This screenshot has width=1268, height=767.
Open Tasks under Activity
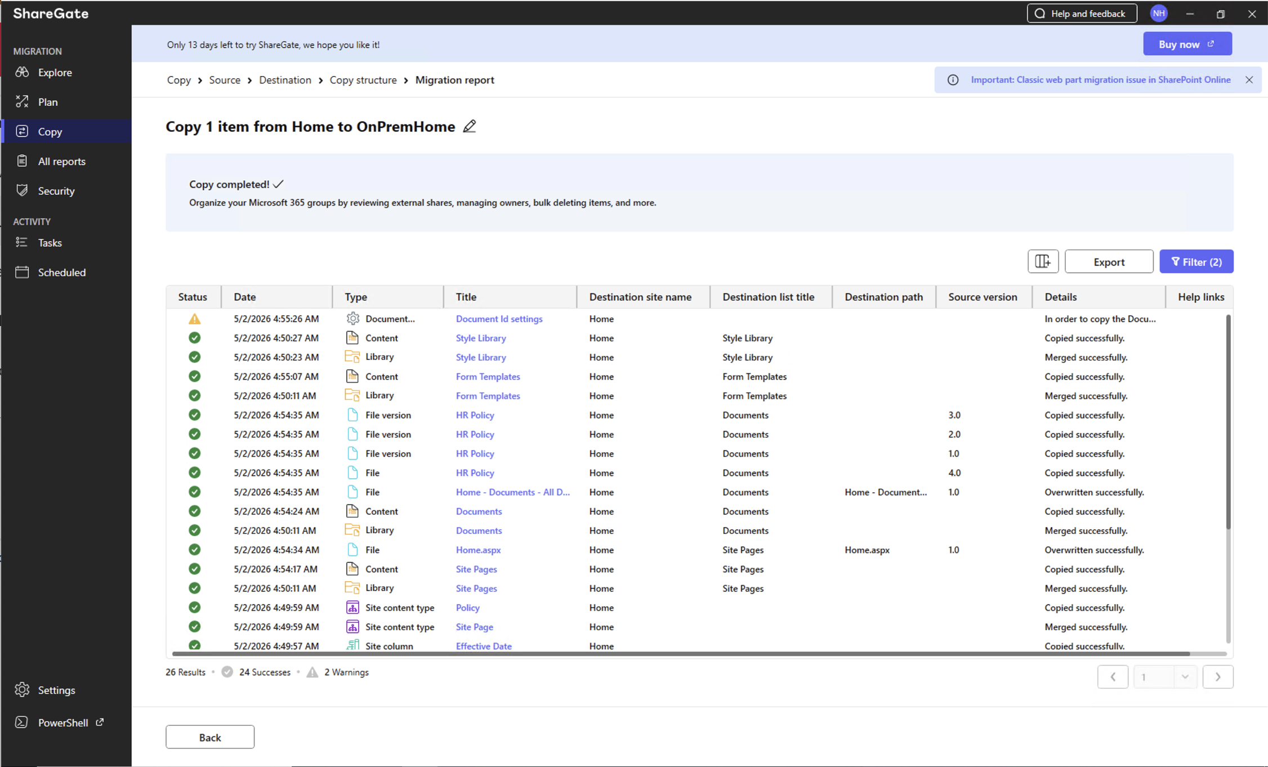50,243
